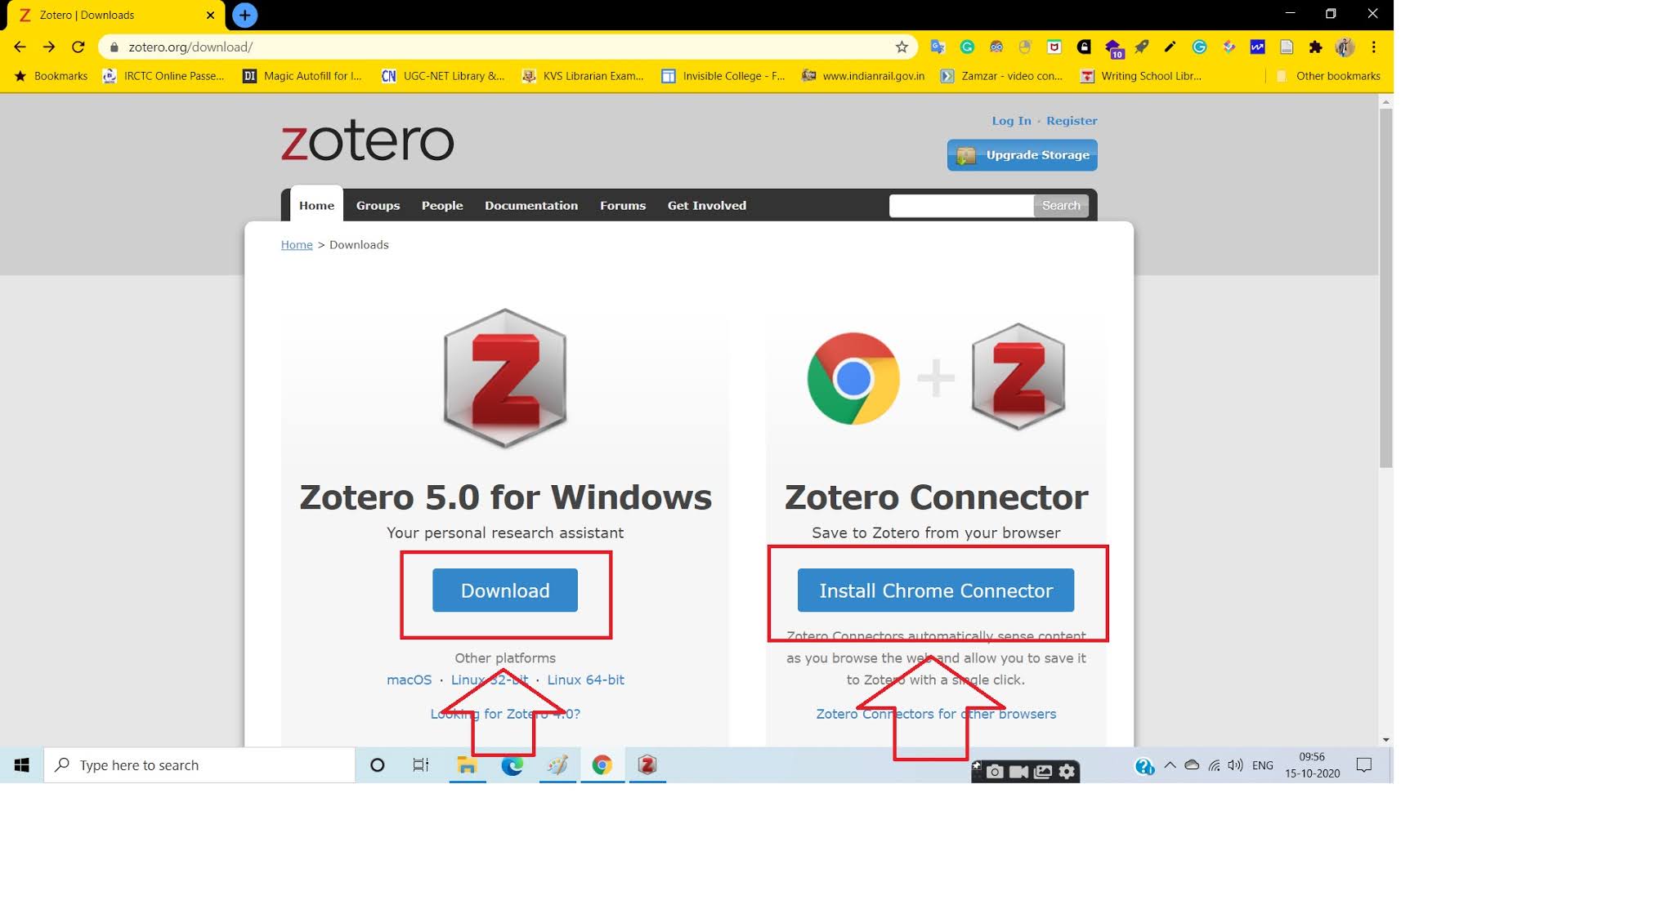Click the Grammarly extension icon

coord(967,47)
